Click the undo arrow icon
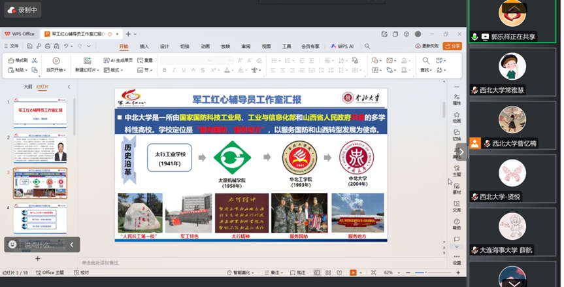 65,46
